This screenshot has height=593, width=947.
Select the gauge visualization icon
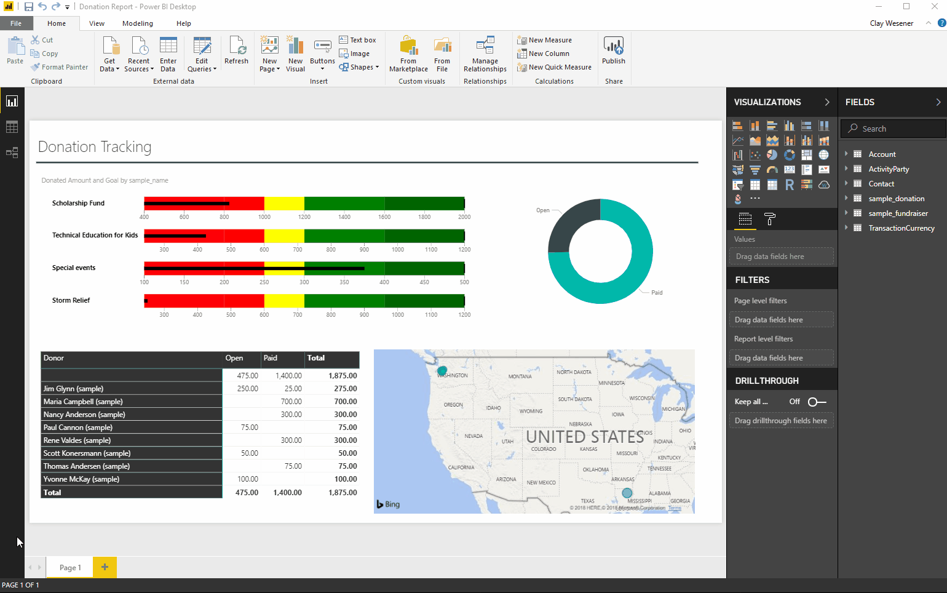click(772, 170)
